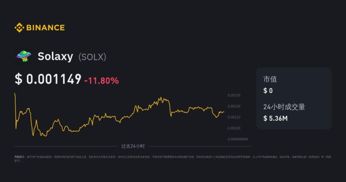Click the Binance diamond logo icon
Screen dimensions: 346x182
19,28
